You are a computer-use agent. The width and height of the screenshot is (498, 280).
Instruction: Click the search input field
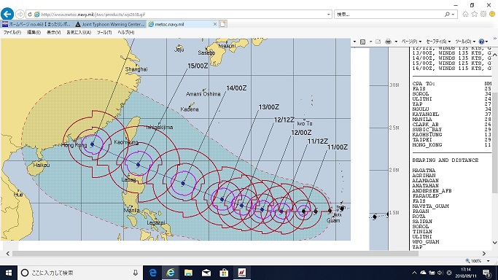click(390, 15)
